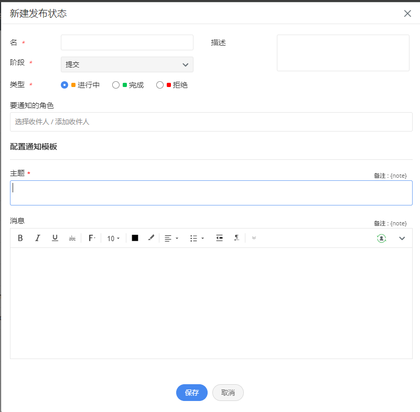Click the 要通知的角色 label
Viewport: 420px width, 412px height.
[x=32, y=105]
